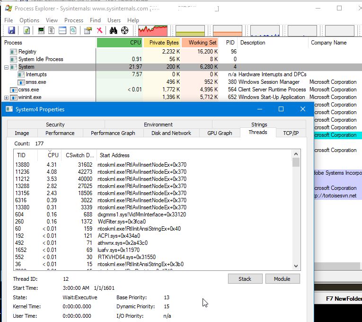Toggle the Show Lower Pane toolbar icon

coord(62,30)
